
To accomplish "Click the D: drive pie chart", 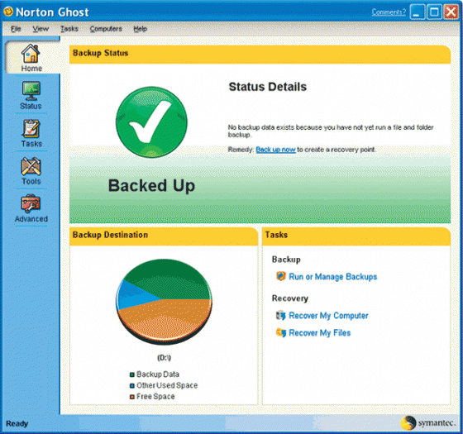I will pos(164,302).
